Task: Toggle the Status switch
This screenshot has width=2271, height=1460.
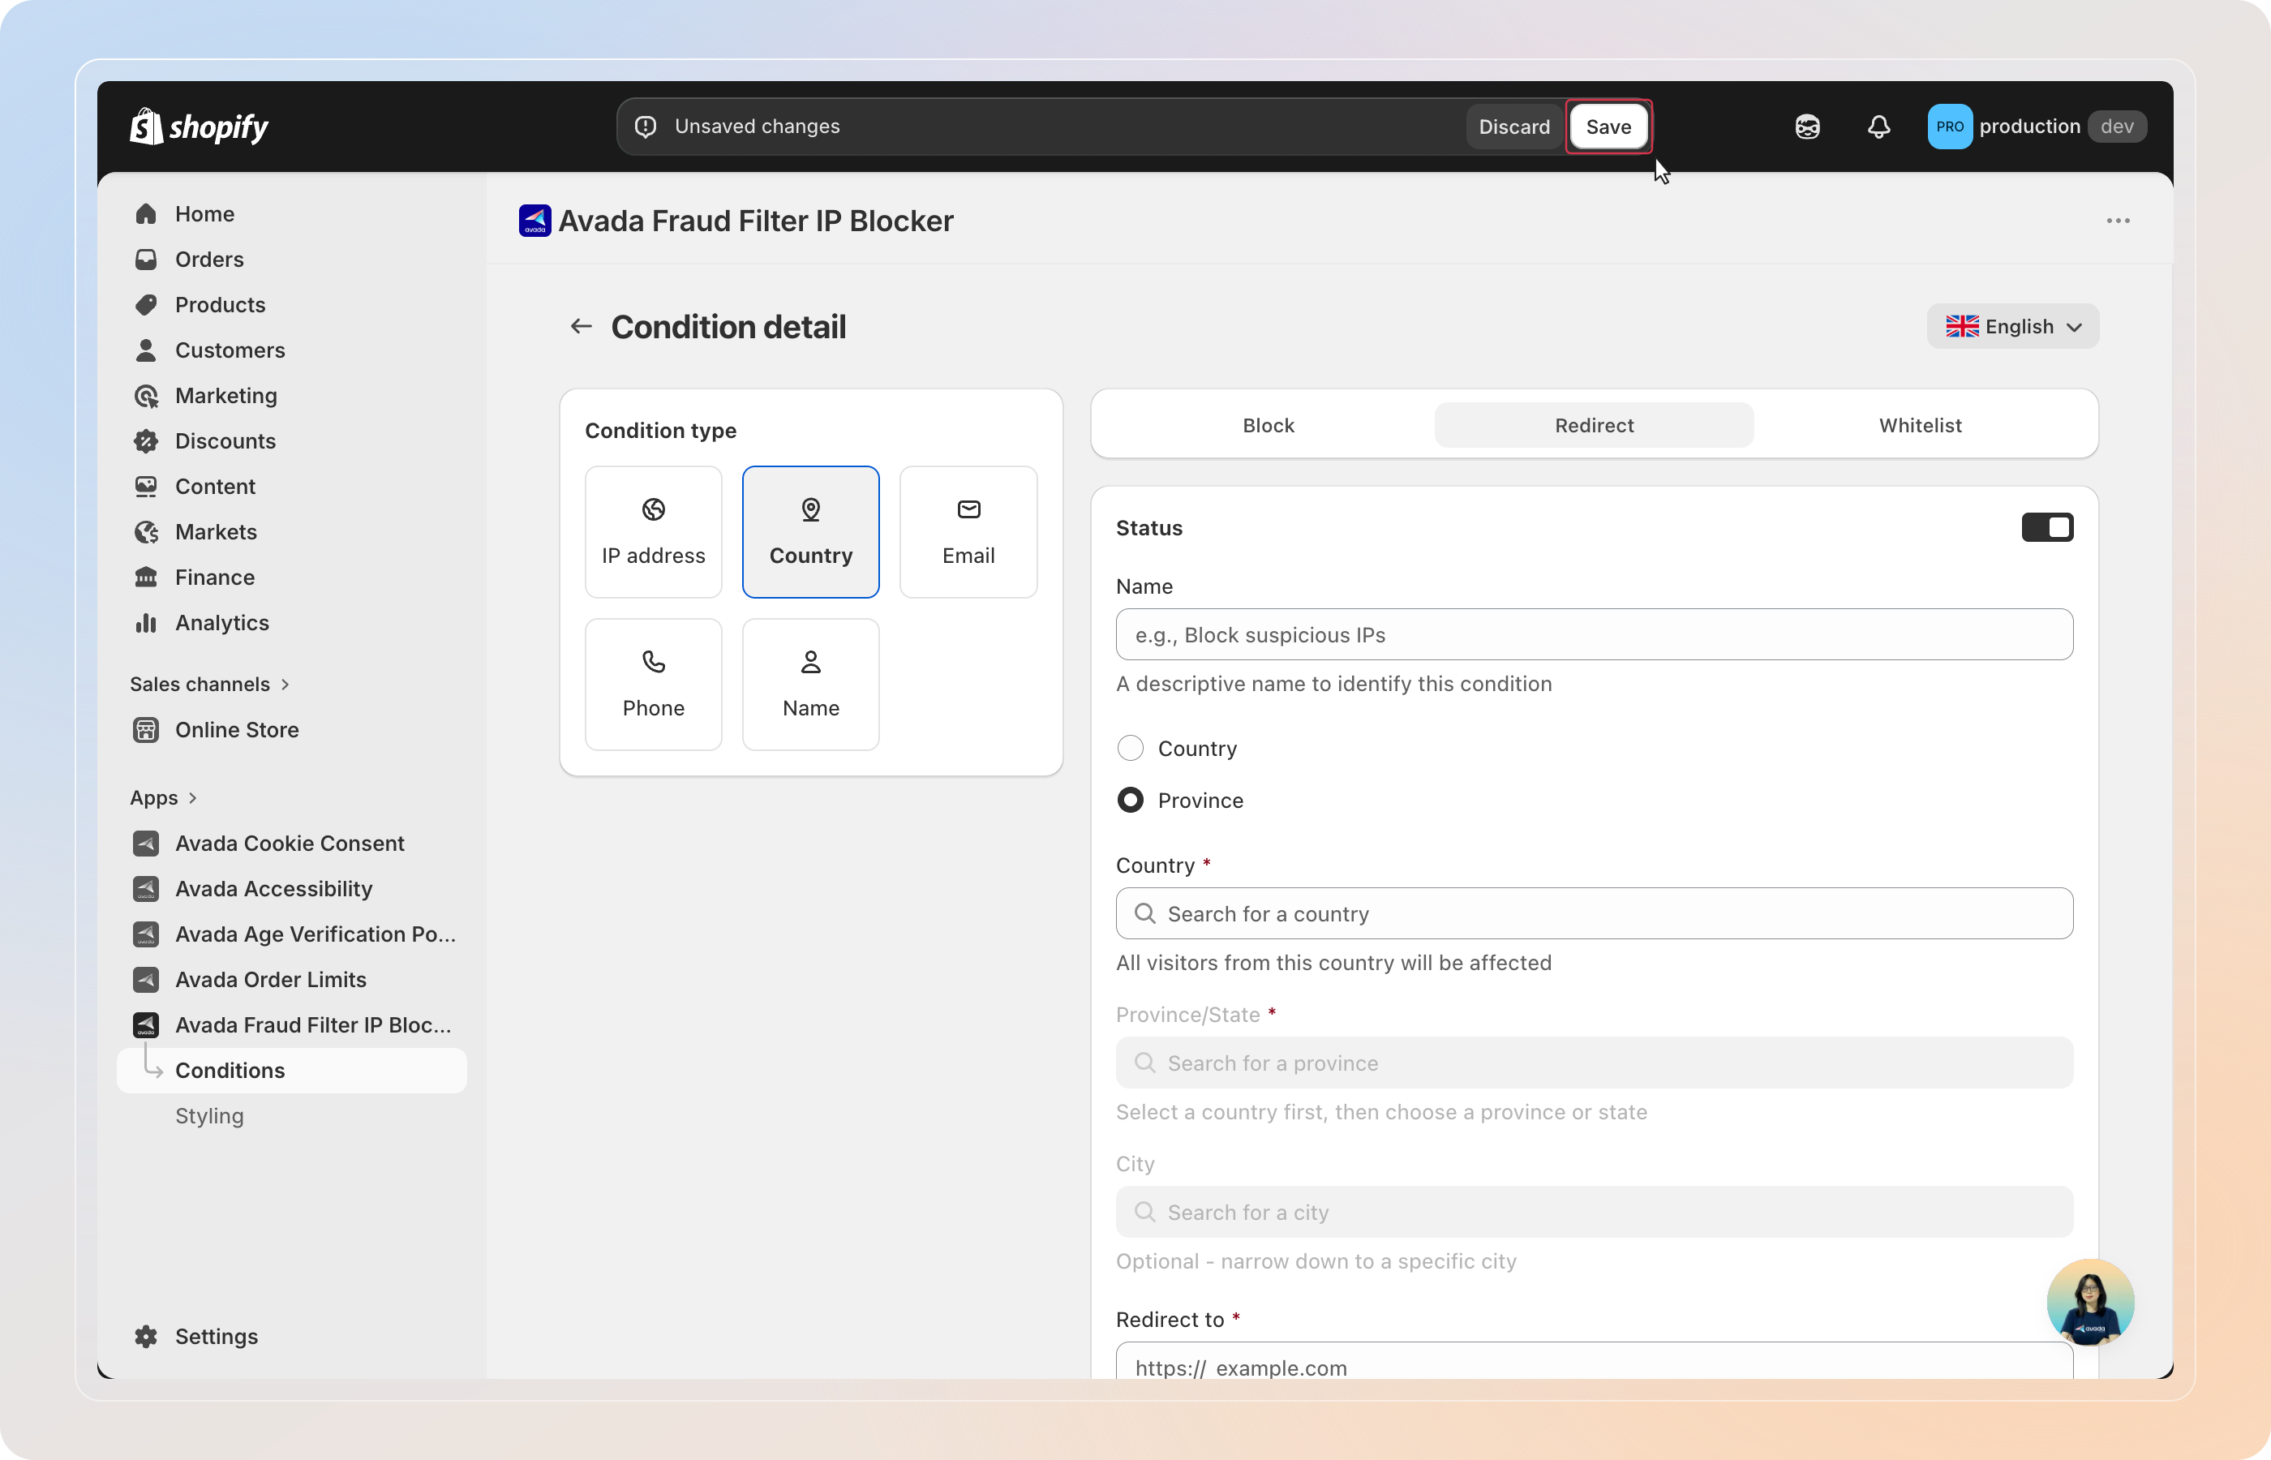Action: point(2046,527)
